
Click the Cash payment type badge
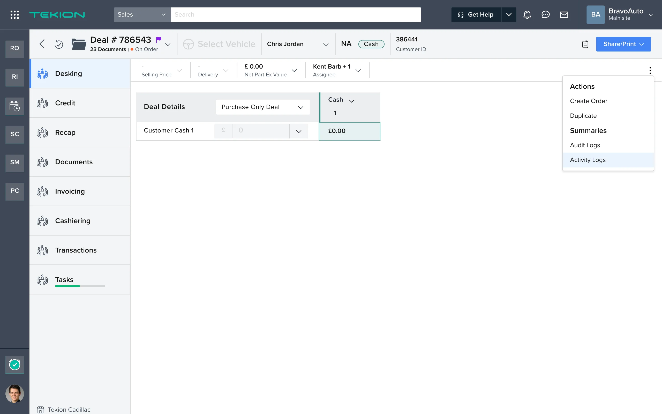pos(371,44)
